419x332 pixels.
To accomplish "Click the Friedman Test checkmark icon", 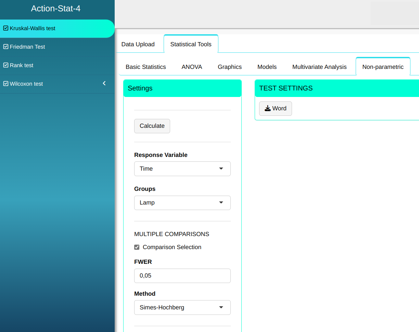I will pos(5,47).
